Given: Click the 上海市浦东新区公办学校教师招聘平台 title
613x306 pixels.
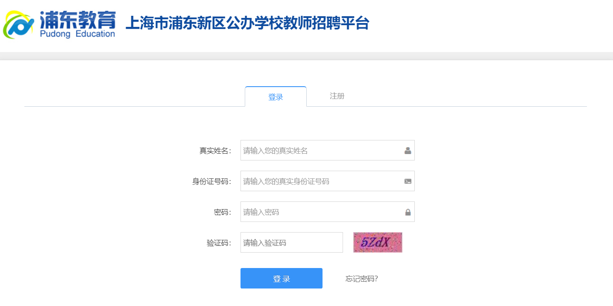Looking at the screenshot, I should click(x=247, y=23).
